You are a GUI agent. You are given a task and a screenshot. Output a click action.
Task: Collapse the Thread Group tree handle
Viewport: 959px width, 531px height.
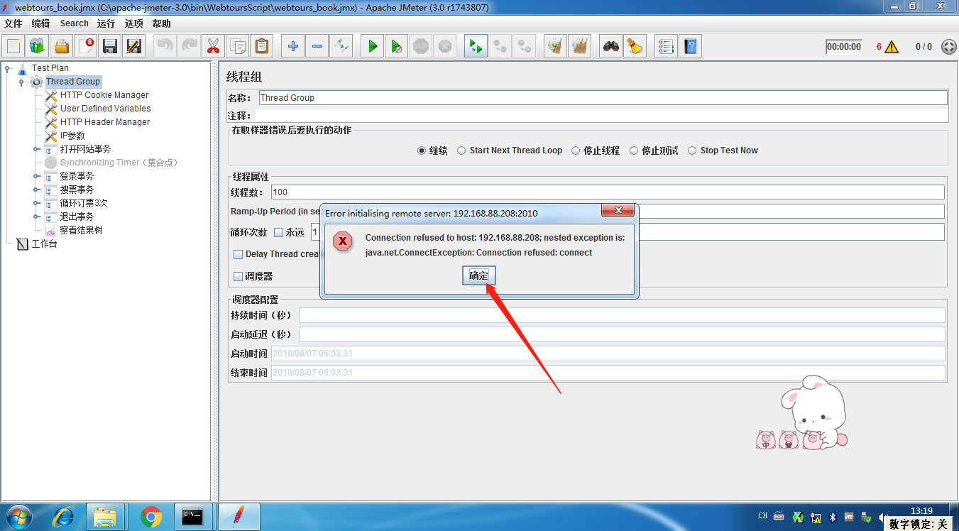(22, 82)
